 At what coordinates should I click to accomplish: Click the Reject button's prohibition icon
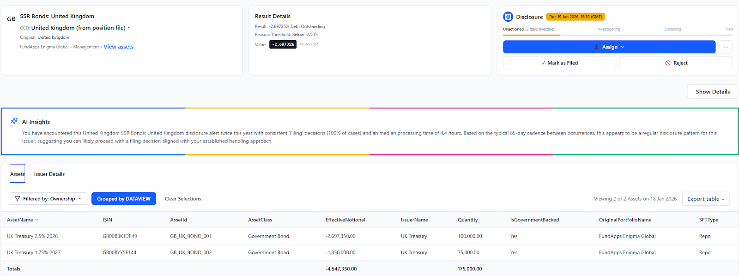[x=668, y=63]
